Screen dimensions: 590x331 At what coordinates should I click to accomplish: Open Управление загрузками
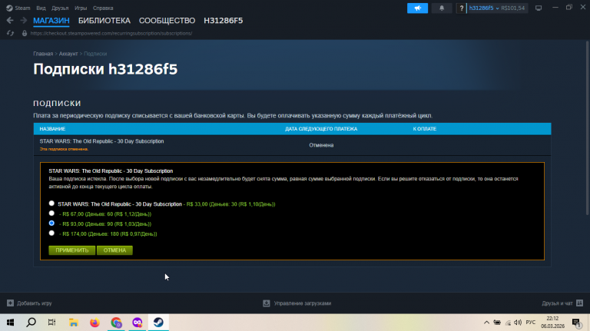[x=303, y=303]
